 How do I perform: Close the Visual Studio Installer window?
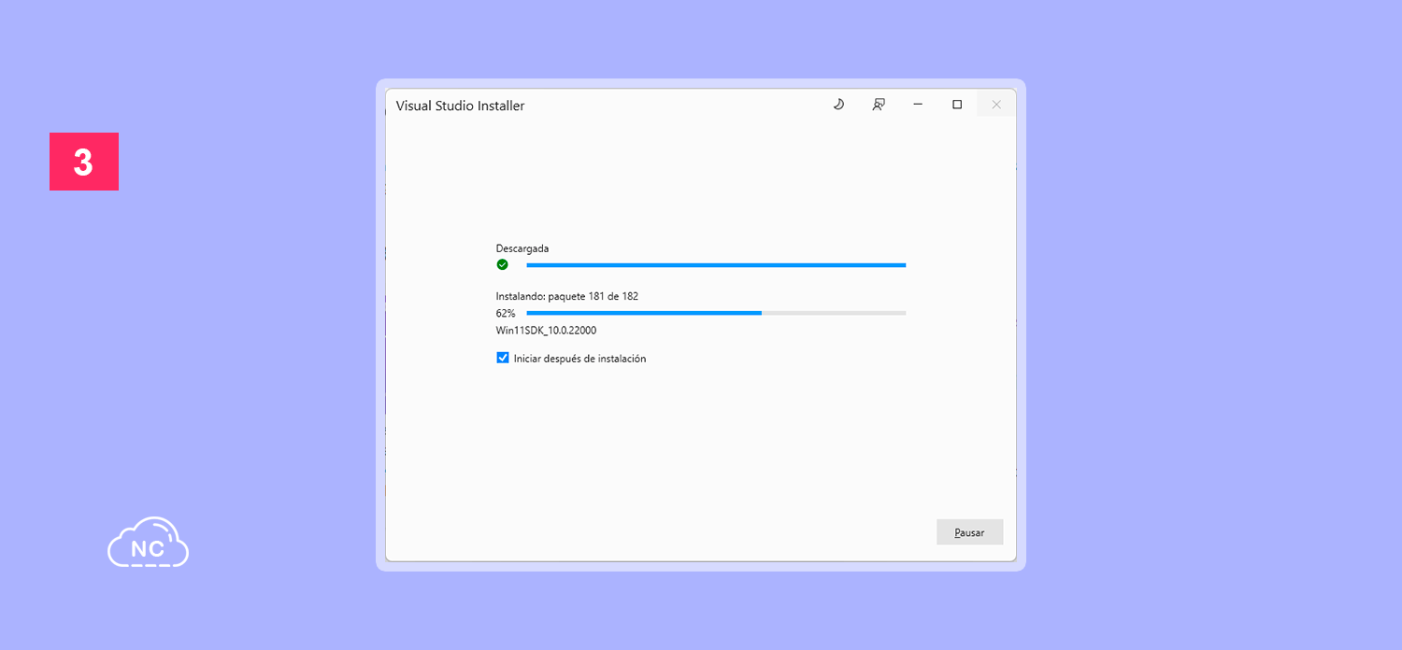coord(996,105)
